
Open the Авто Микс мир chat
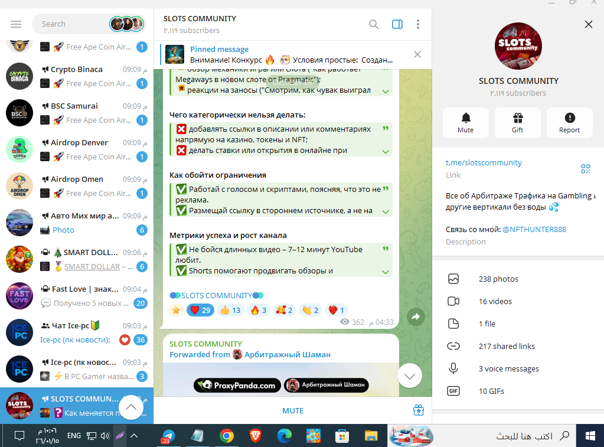77,223
